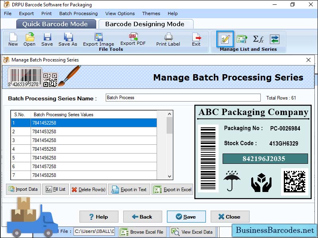
Task: Export the barcode as an image
Action: pyautogui.click(x=98, y=38)
